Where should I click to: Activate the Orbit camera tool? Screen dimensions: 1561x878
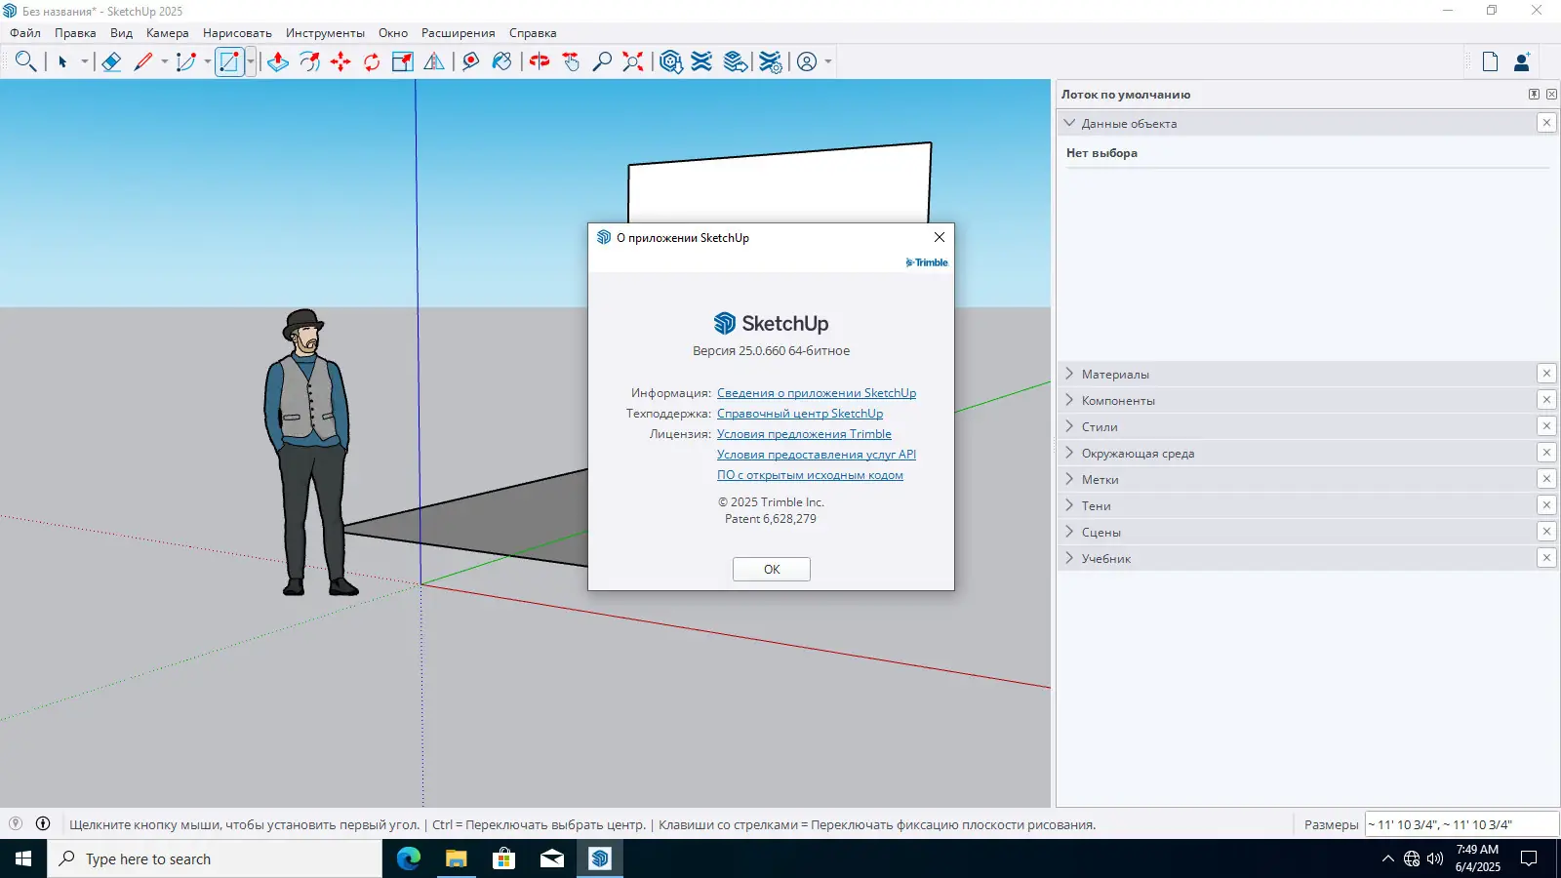tap(540, 61)
